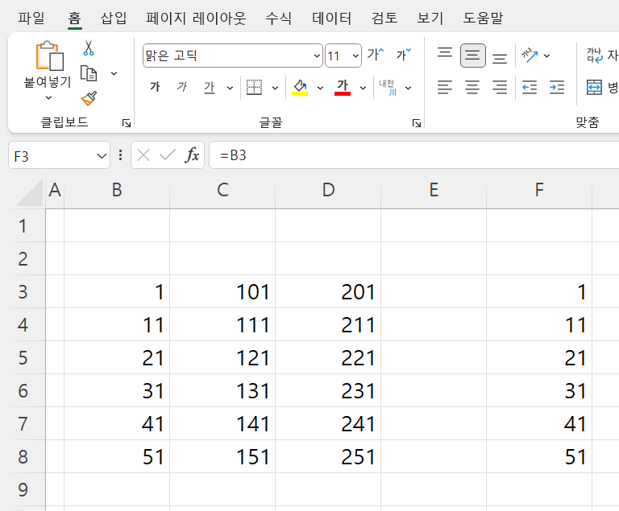Expand fill color palette arrow
The width and height of the screenshot is (619, 511).
pos(320,88)
